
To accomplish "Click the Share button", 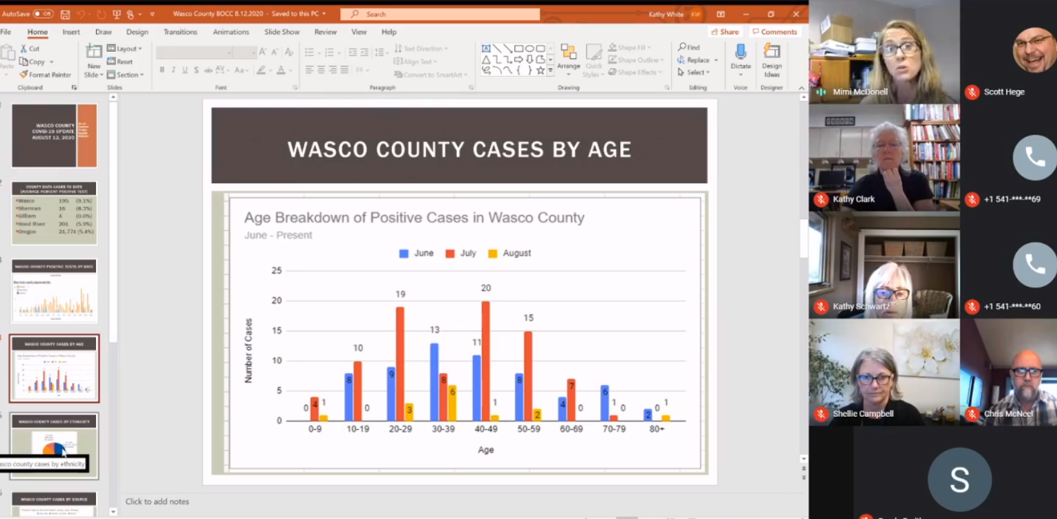I will [x=724, y=31].
